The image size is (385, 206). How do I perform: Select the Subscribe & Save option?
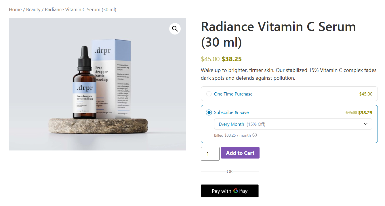(209, 112)
